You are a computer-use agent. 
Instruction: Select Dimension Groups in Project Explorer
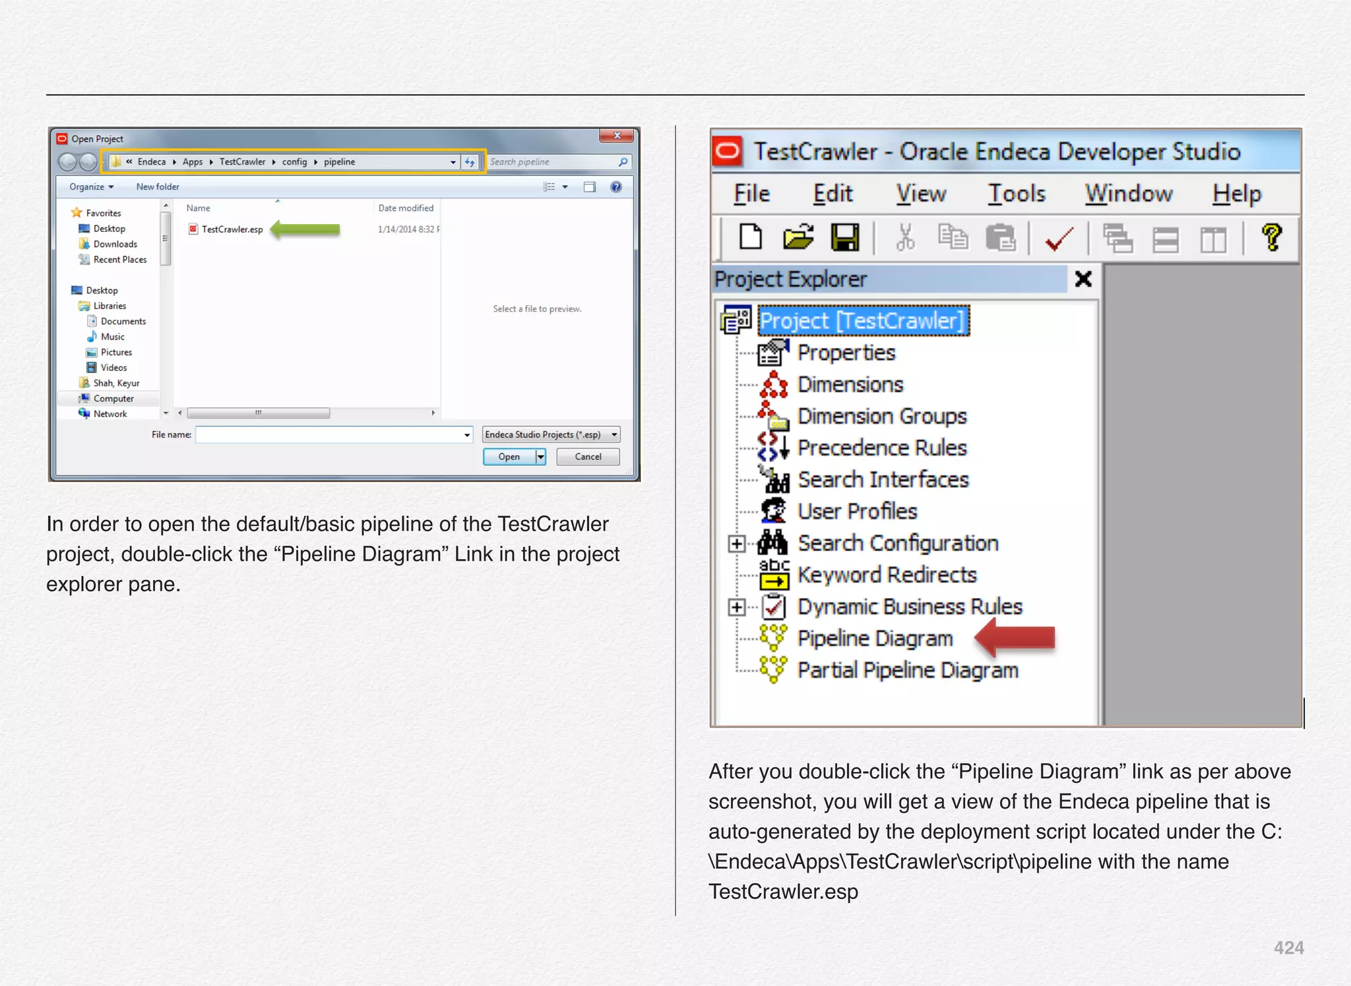pos(882,416)
